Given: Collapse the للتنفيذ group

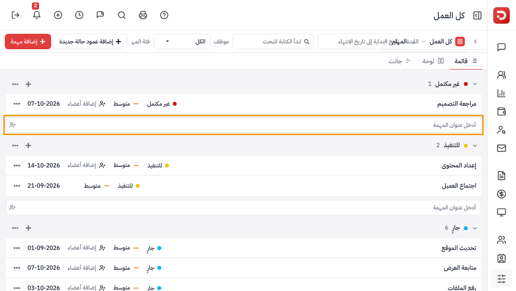Looking at the screenshot, I should tap(475, 146).
